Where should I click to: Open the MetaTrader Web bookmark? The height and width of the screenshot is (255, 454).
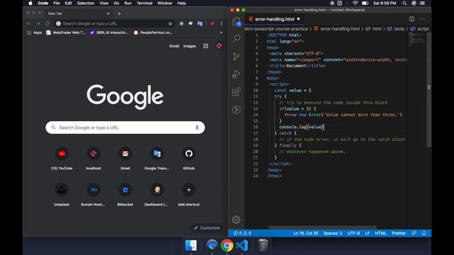66,33
